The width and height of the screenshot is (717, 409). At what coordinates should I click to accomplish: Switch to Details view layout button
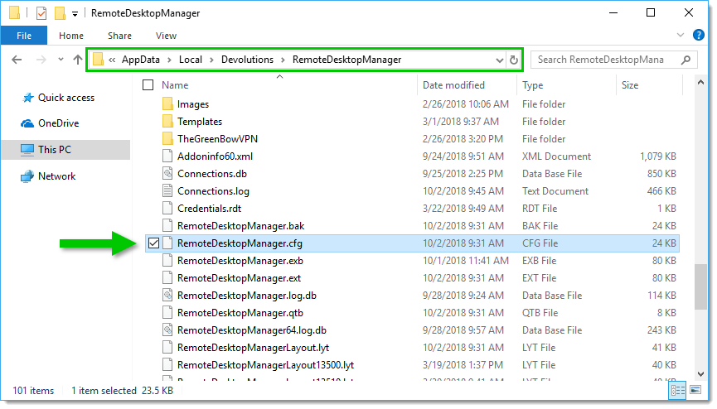point(678,390)
